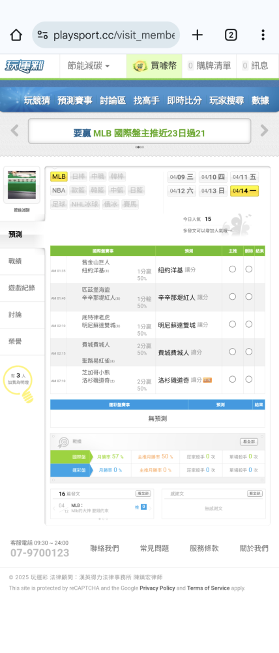279x653 pixels.
Task: Click the 玩運彩 site logo
Action: pyautogui.click(x=25, y=66)
